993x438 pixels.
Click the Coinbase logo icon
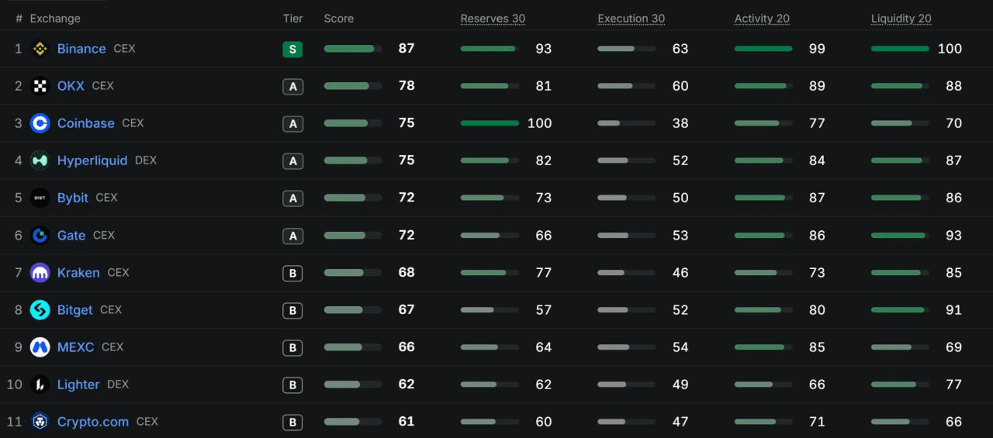[x=40, y=123]
